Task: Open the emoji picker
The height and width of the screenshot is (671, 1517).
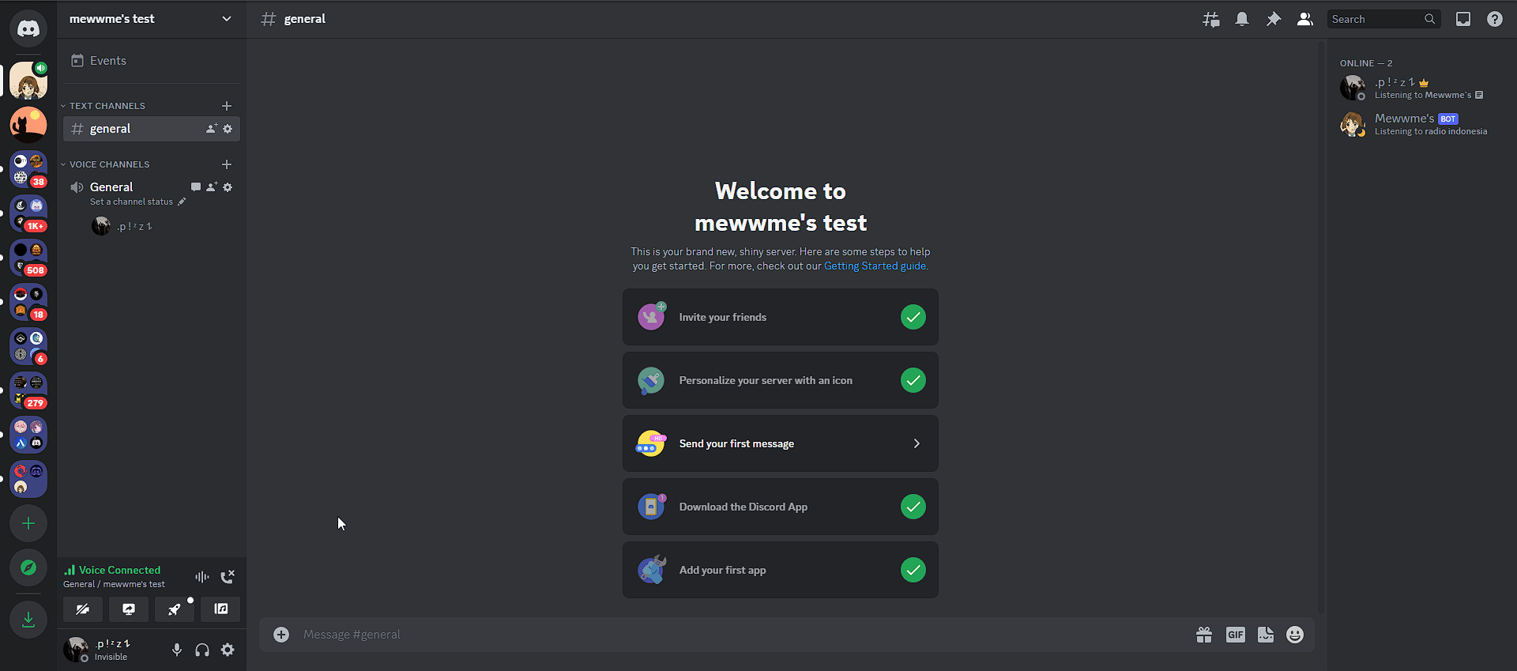Action: (1294, 635)
